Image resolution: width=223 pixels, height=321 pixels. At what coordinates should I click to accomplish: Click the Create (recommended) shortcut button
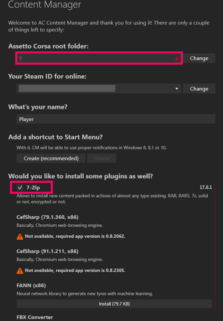point(51,158)
